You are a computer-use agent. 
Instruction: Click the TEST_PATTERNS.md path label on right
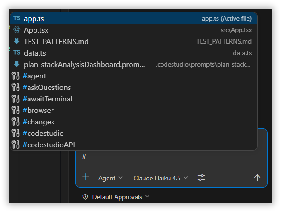[224, 41]
